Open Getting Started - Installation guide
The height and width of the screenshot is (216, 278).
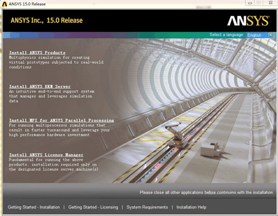tap(34, 207)
